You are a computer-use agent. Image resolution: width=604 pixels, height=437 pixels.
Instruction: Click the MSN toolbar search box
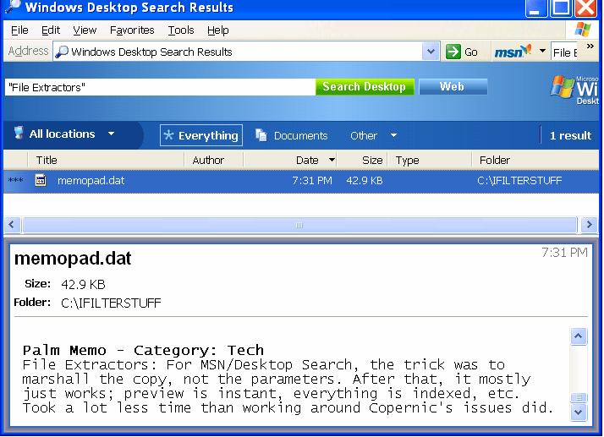564,52
